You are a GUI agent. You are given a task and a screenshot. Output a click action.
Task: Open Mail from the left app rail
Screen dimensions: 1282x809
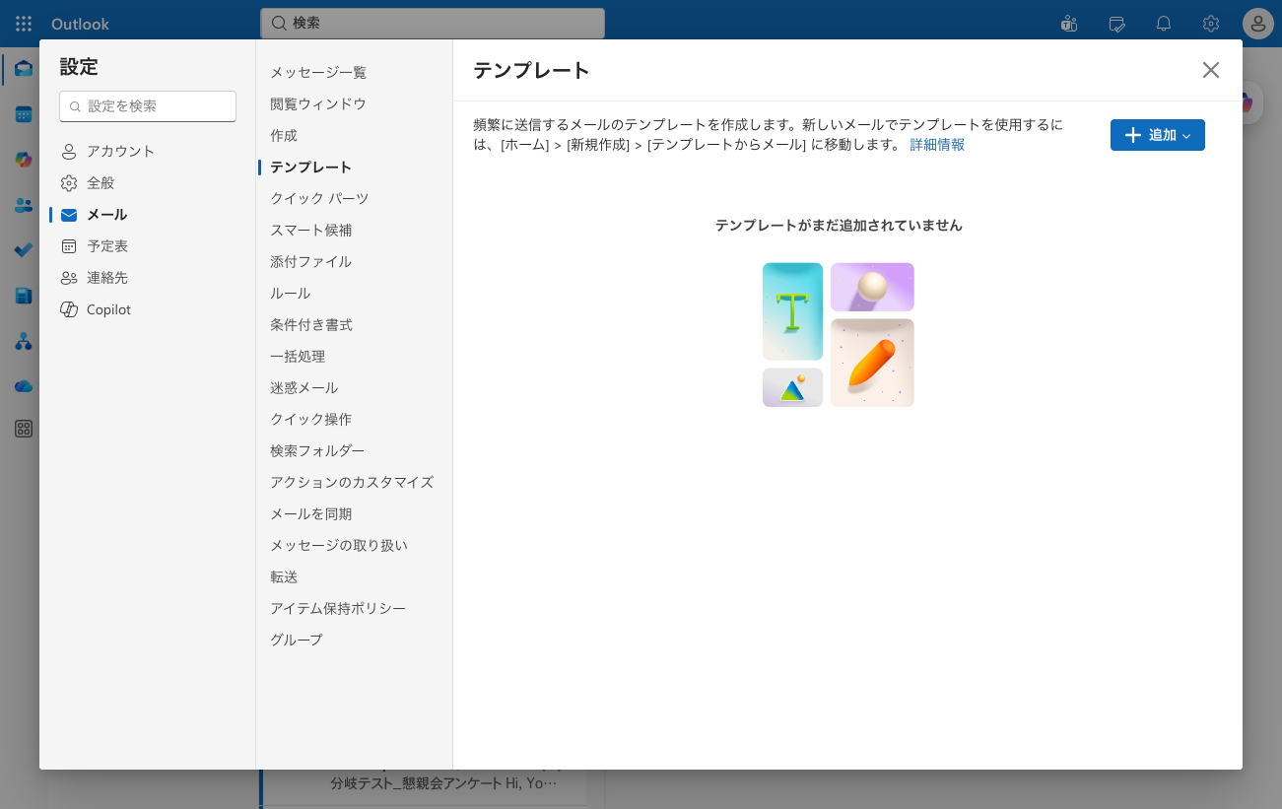24,69
